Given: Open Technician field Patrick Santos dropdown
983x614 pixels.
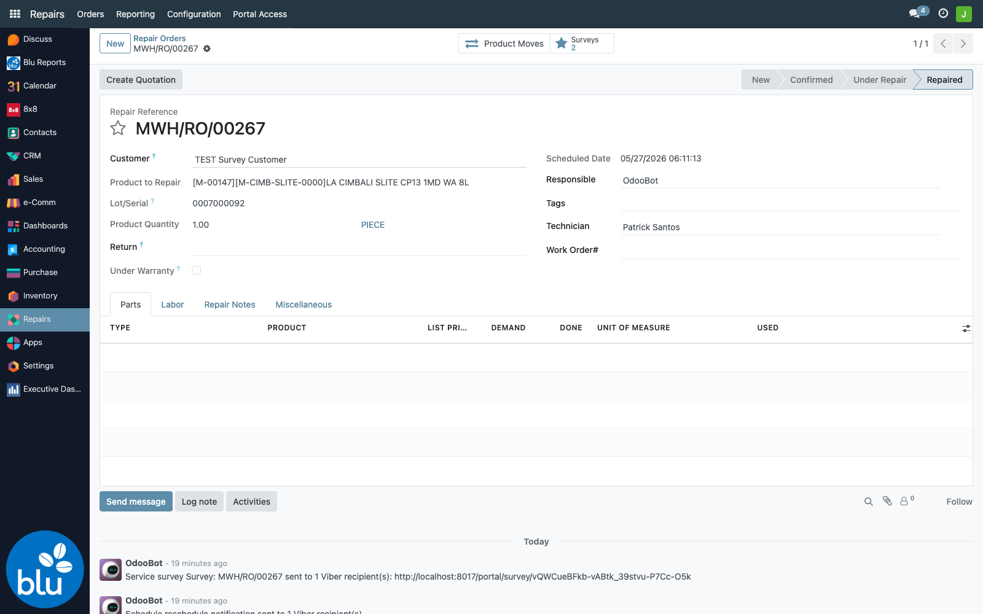Looking at the screenshot, I should (780, 227).
